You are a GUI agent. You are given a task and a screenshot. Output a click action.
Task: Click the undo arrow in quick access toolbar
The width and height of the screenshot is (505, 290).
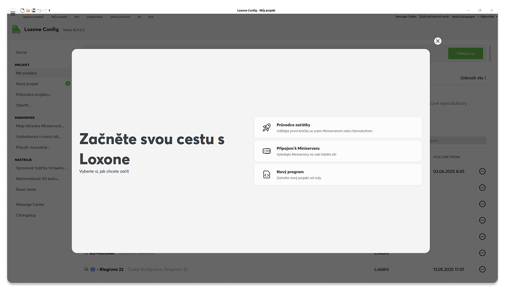(39, 10)
